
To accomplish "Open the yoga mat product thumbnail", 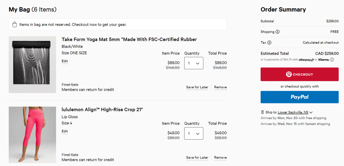I will (32, 65).
